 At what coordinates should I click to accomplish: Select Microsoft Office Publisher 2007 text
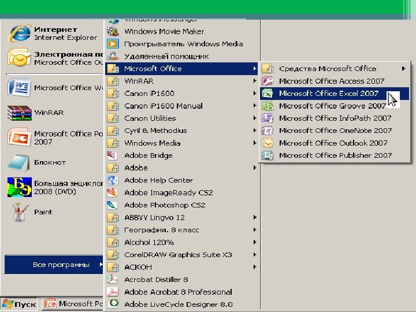(335, 155)
